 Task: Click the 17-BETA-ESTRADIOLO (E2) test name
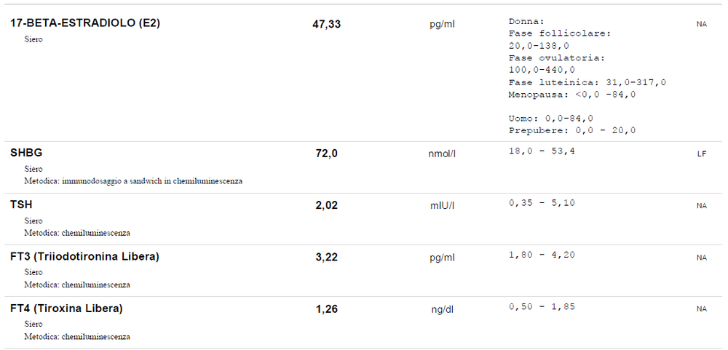point(85,23)
